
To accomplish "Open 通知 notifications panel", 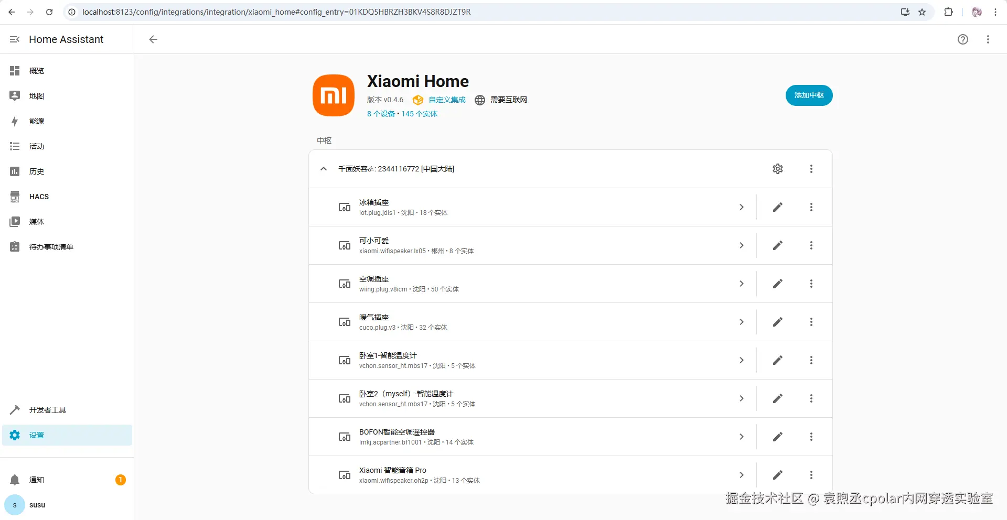I will click(x=67, y=480).
